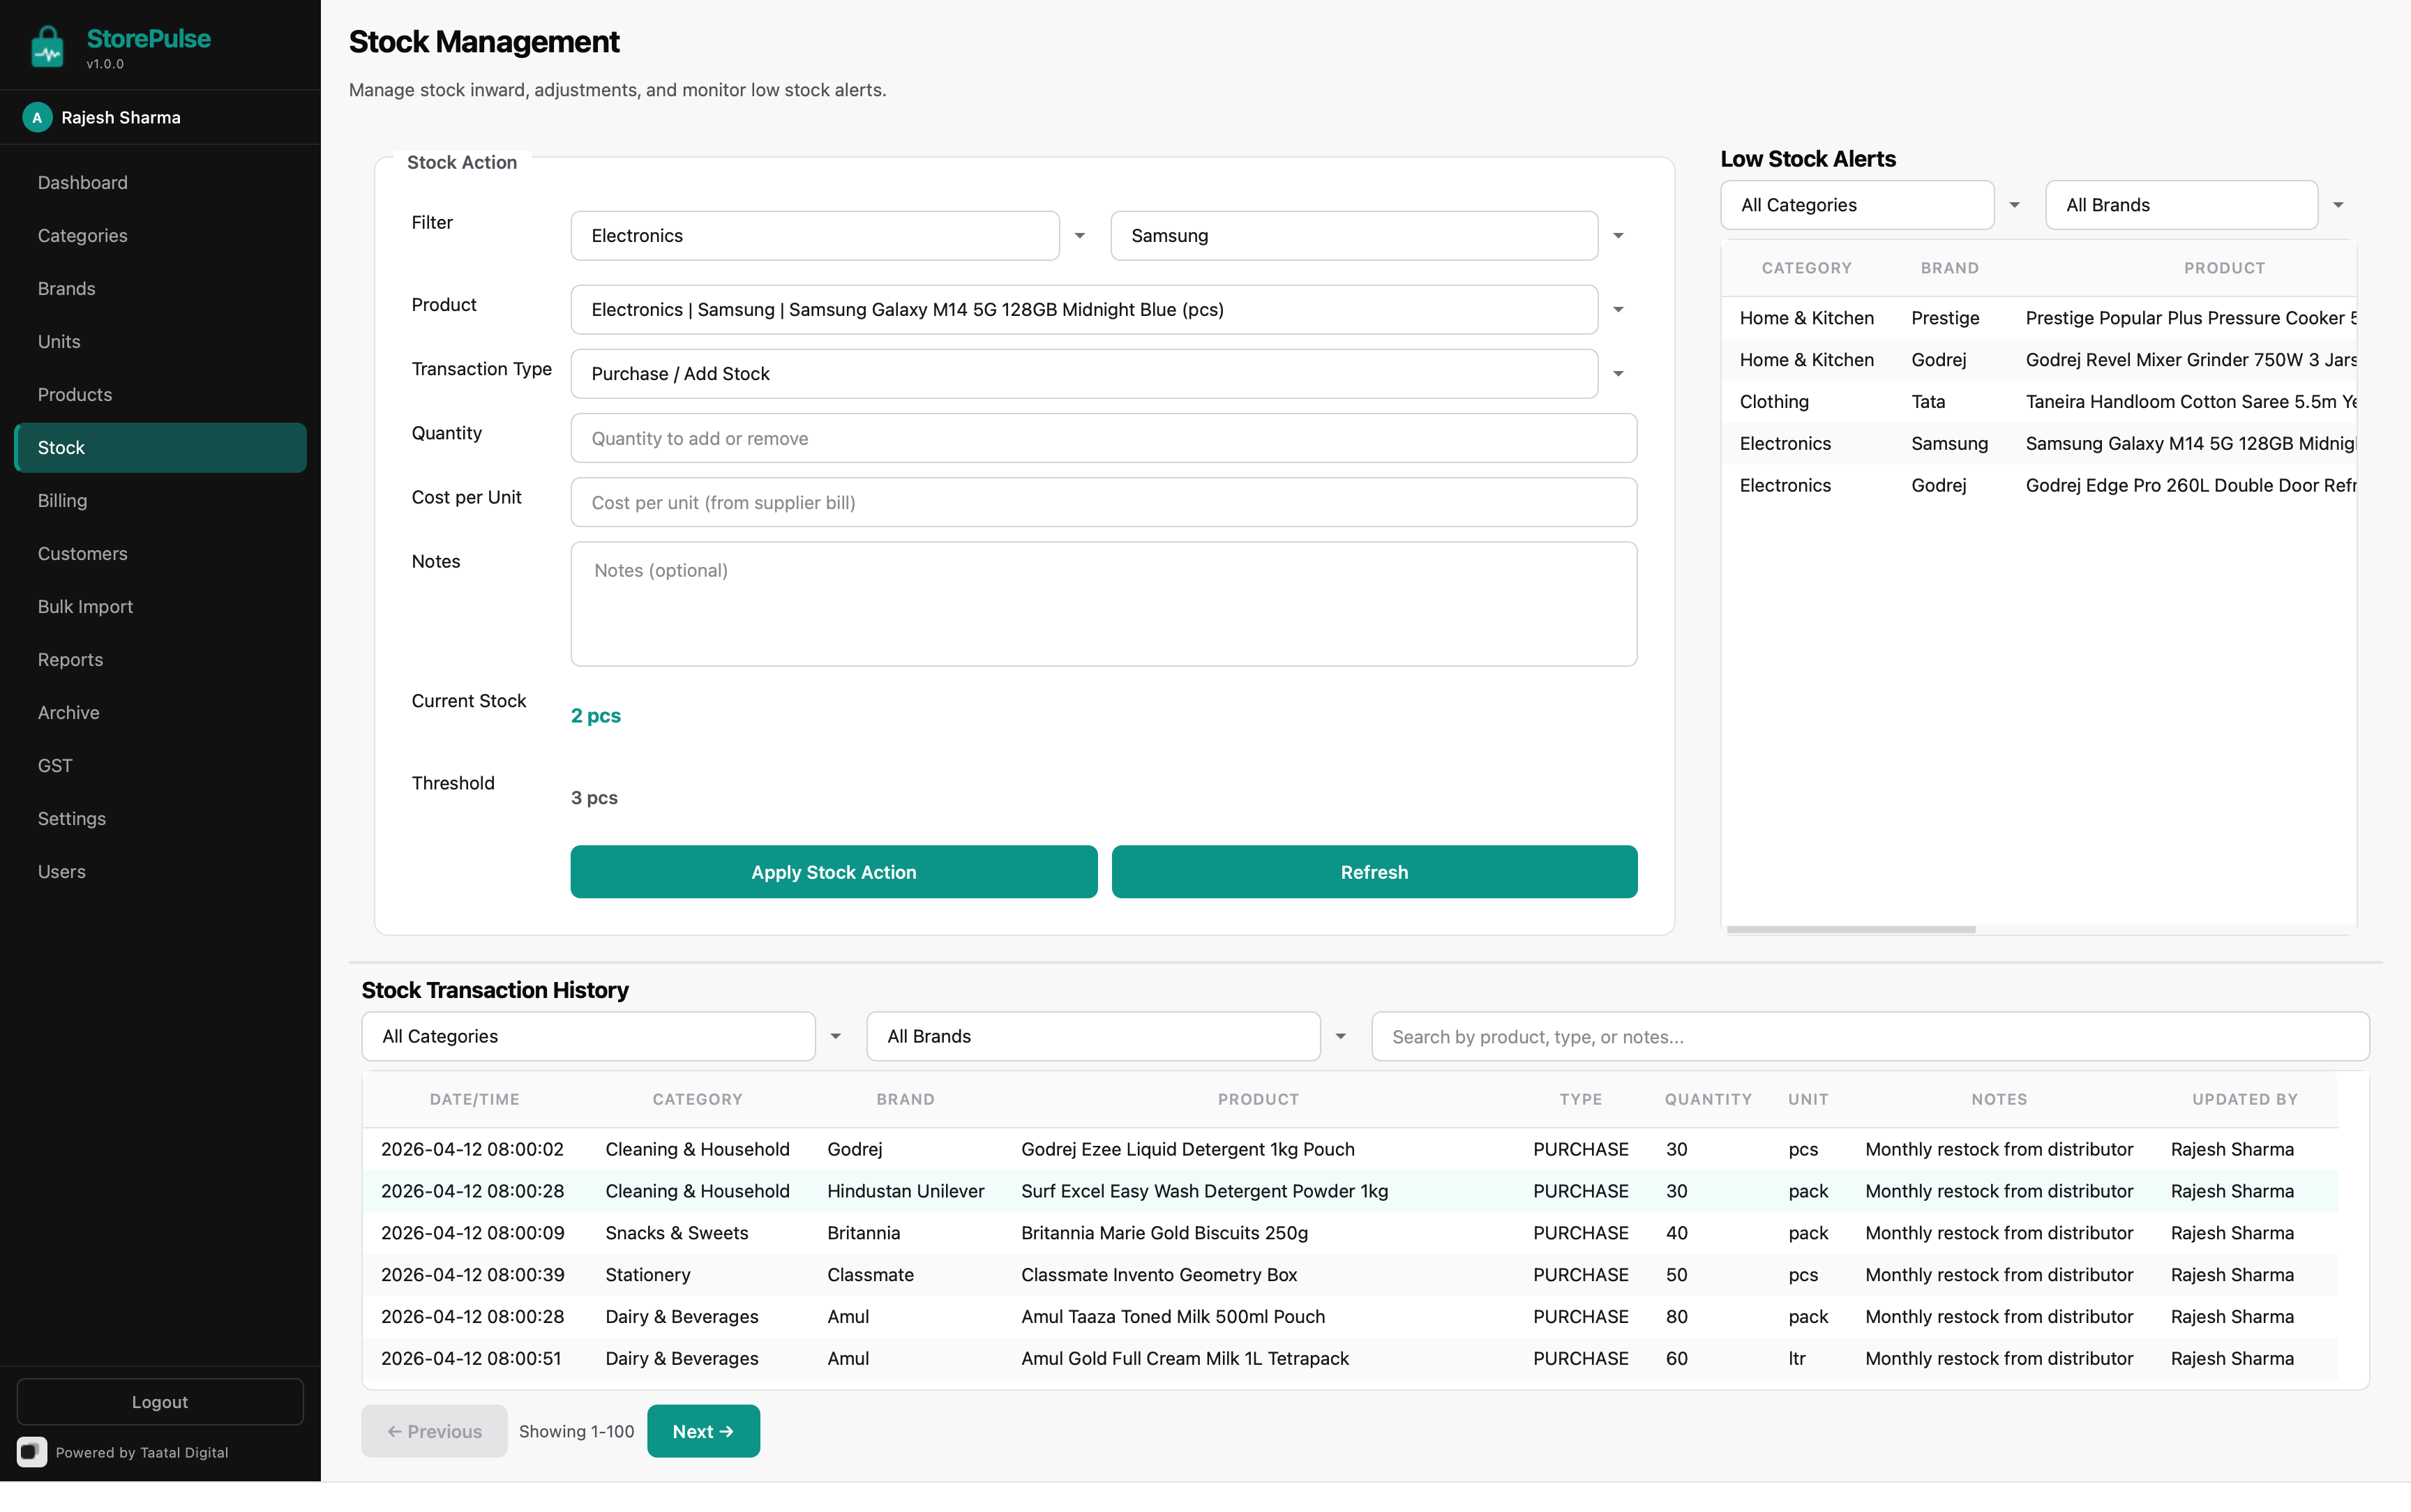The image size is (2411, 1512).
Task: Click the user avatar beside Rajesh Sharma
Action: [37, 117]
